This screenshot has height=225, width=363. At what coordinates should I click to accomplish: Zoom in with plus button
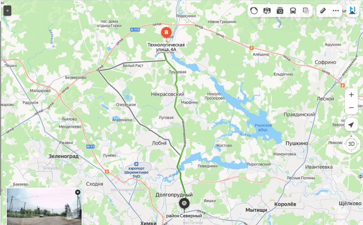[351, 95]
